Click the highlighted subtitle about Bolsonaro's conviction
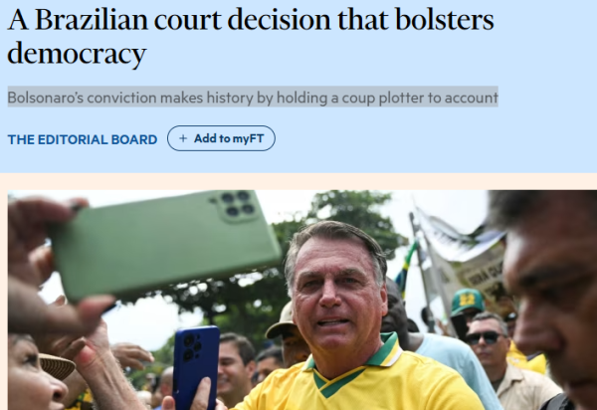Image resolution: width=597 pixels, height=410 pixels. tap(253, 98)
